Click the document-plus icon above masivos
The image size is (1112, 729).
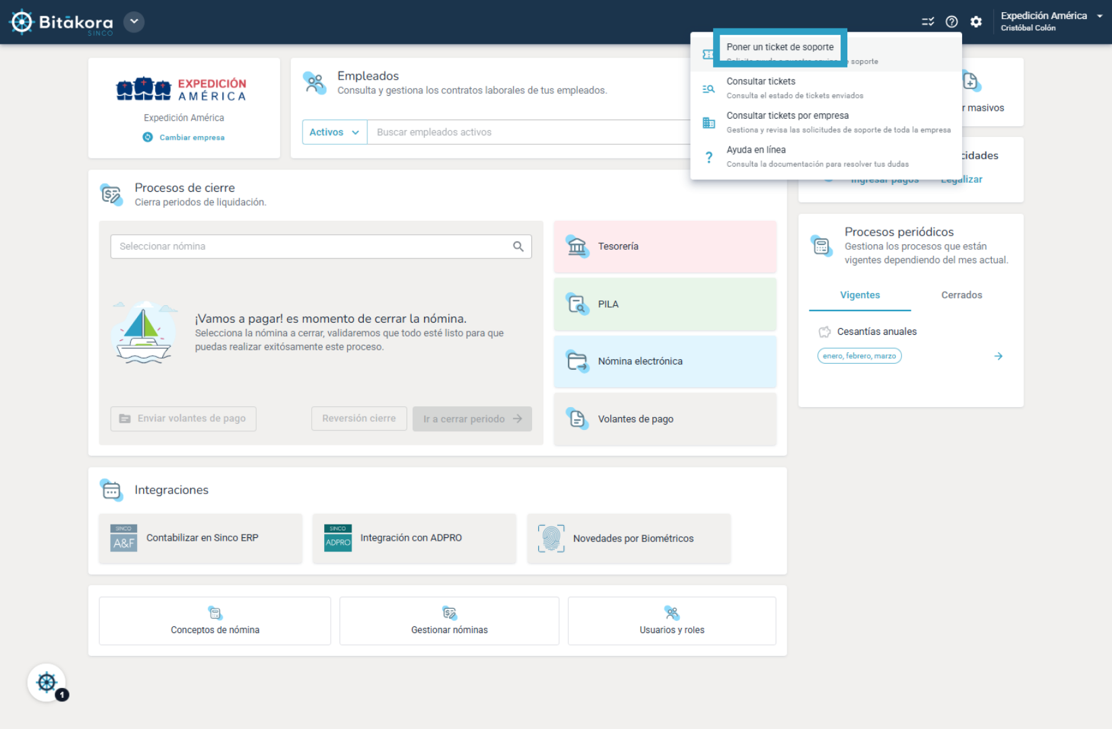(x=971, y=82)
